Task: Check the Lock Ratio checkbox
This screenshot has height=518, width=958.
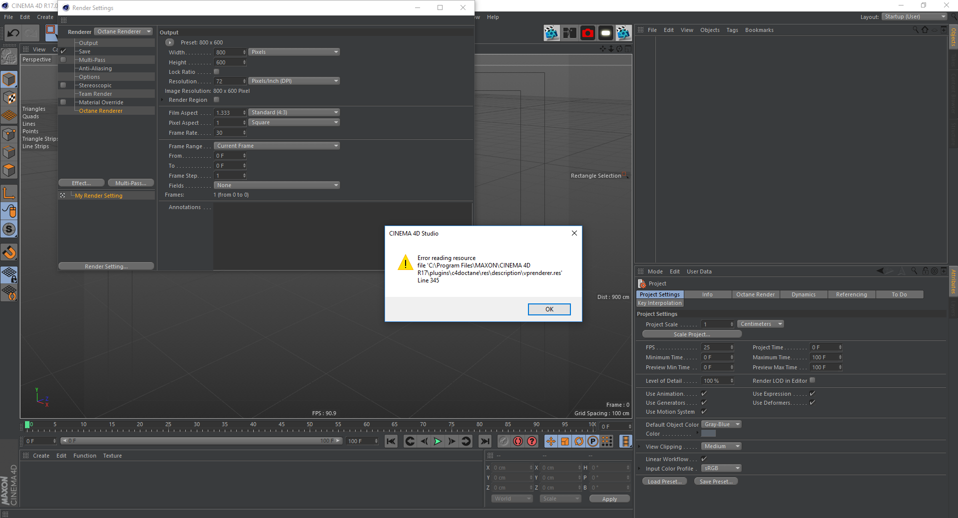Action: click(x=217, y=72)
